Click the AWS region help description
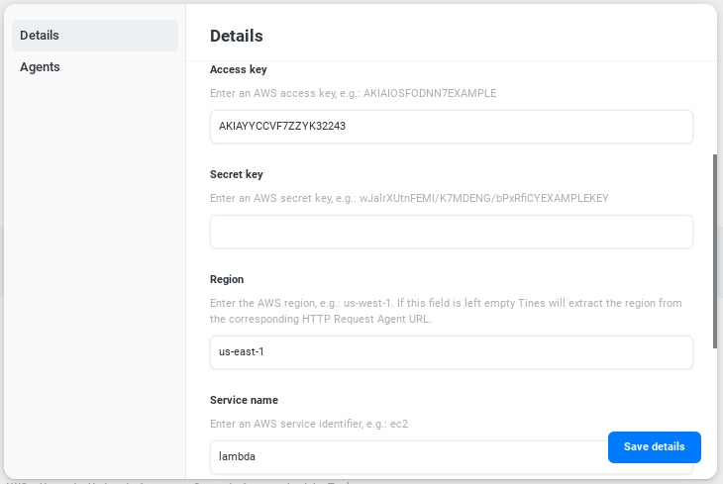Image resolution: width=723 pixels, height=484 pixels. tap(446, 311)
